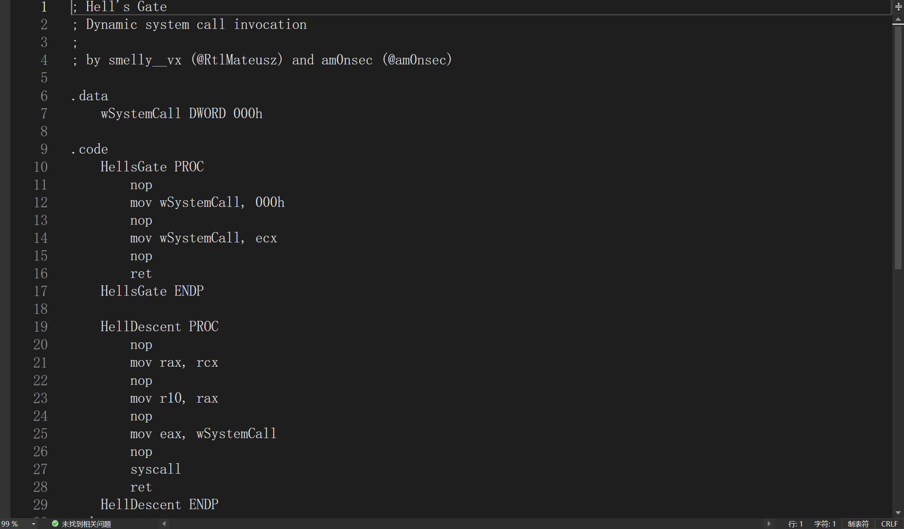Click the 字符: 1 character indicator
This screenshot has width=904, height=529.
click(x=825, y=524)
